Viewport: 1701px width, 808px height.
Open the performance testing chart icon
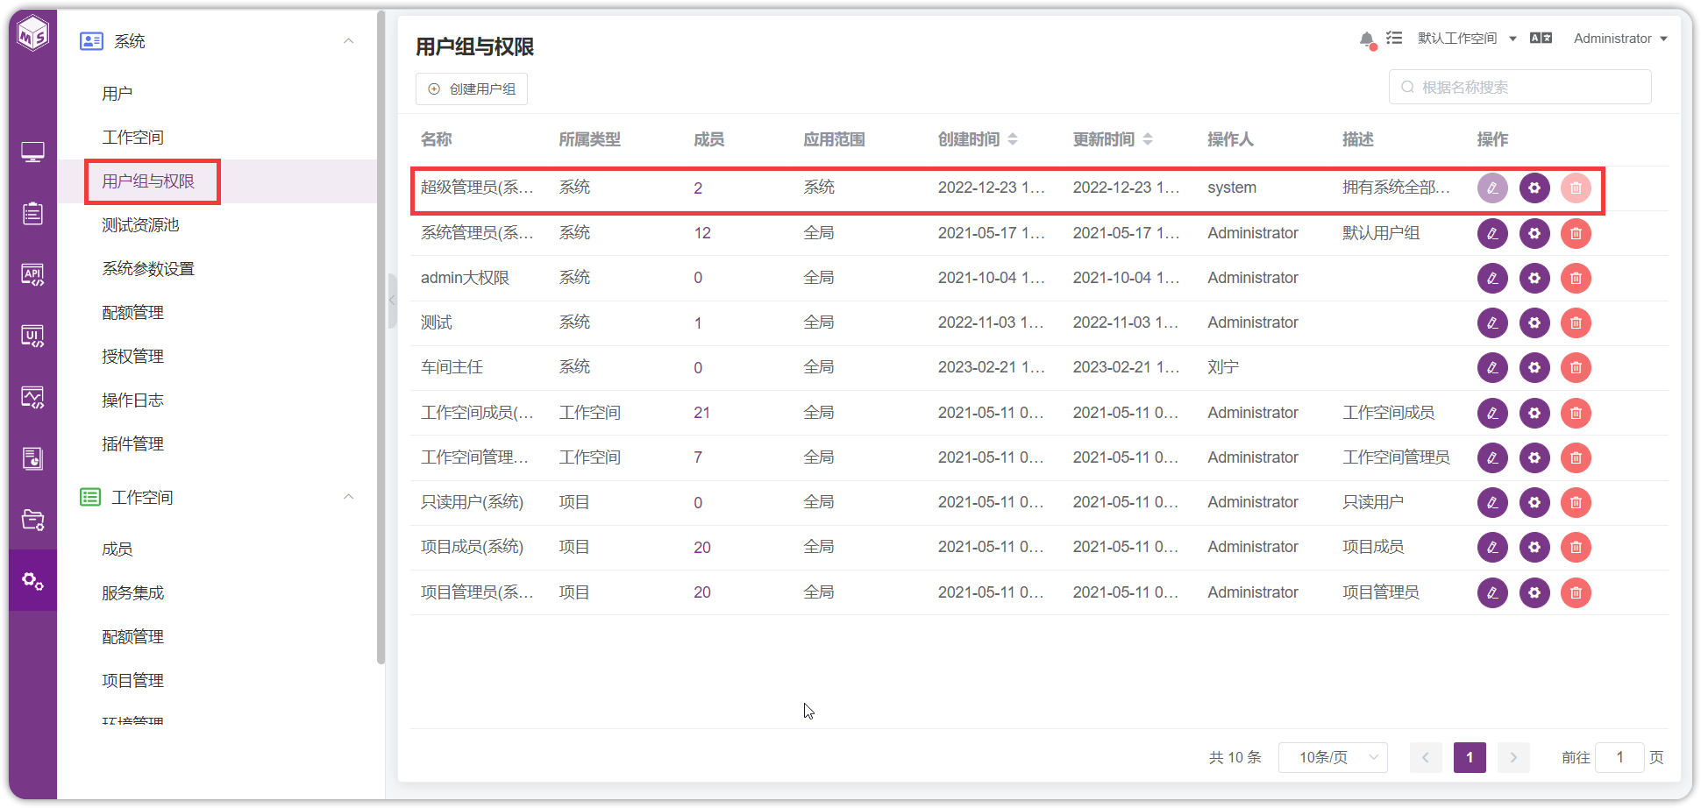(33, 397)
